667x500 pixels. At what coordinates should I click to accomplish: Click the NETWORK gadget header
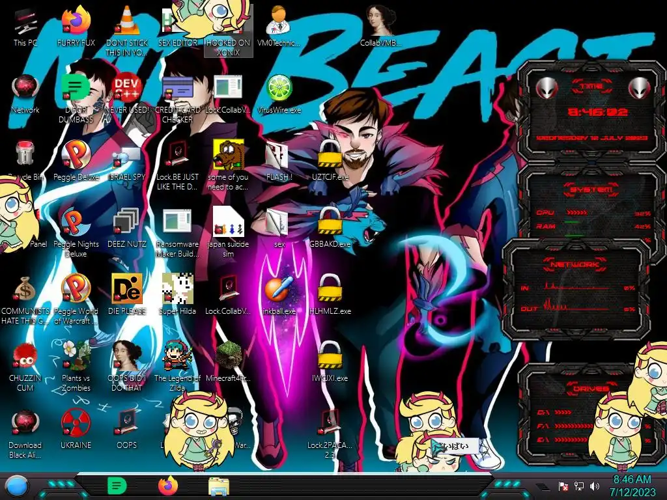(x=575, y=264)
